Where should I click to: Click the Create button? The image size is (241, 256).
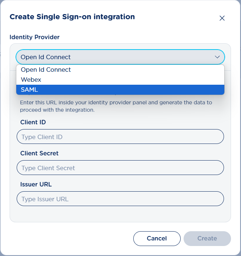coord(207,239)
